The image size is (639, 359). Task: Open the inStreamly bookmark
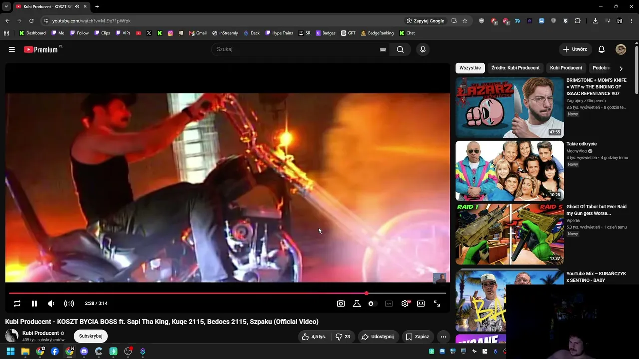(x=225, y=33)
